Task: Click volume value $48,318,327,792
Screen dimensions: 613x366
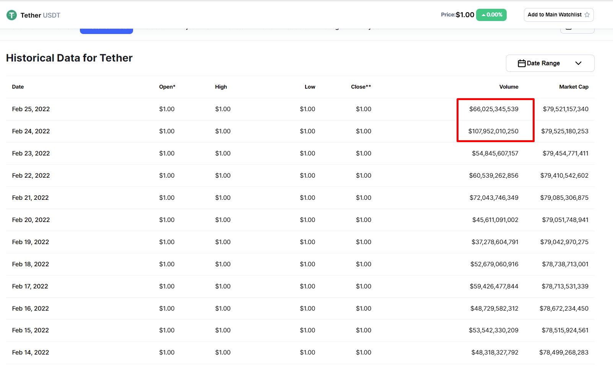Action: tap(495, 352)
